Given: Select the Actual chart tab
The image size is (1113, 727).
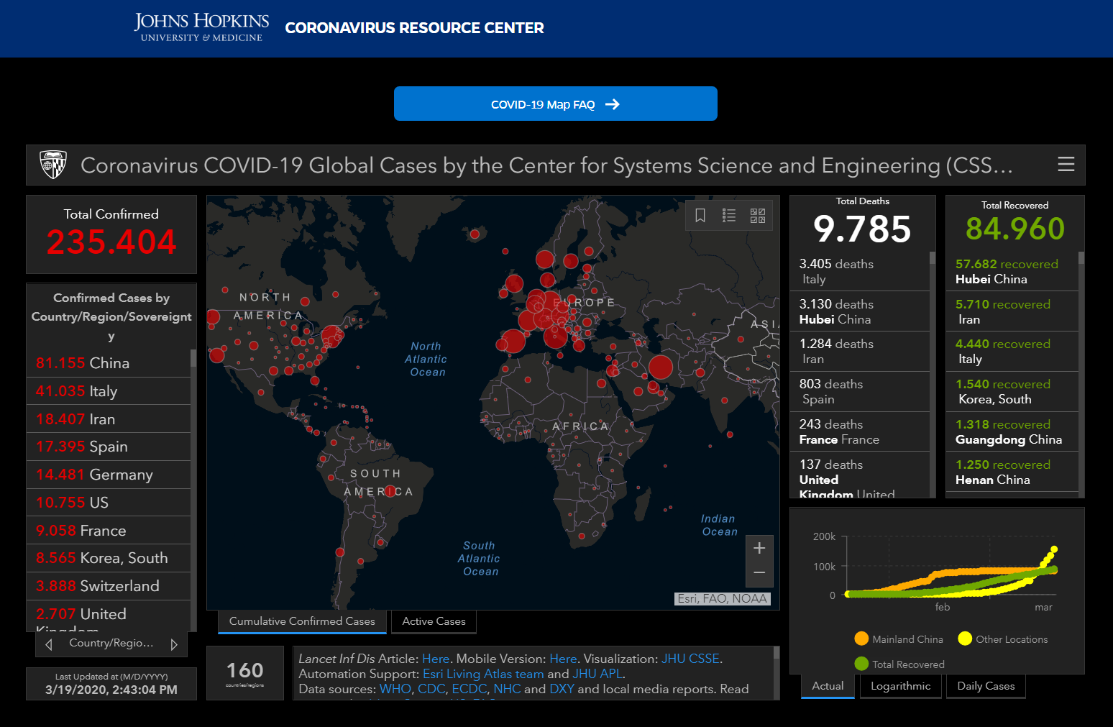Looking at the screenshot, I should pyautogui.click(x=828, y=686).
